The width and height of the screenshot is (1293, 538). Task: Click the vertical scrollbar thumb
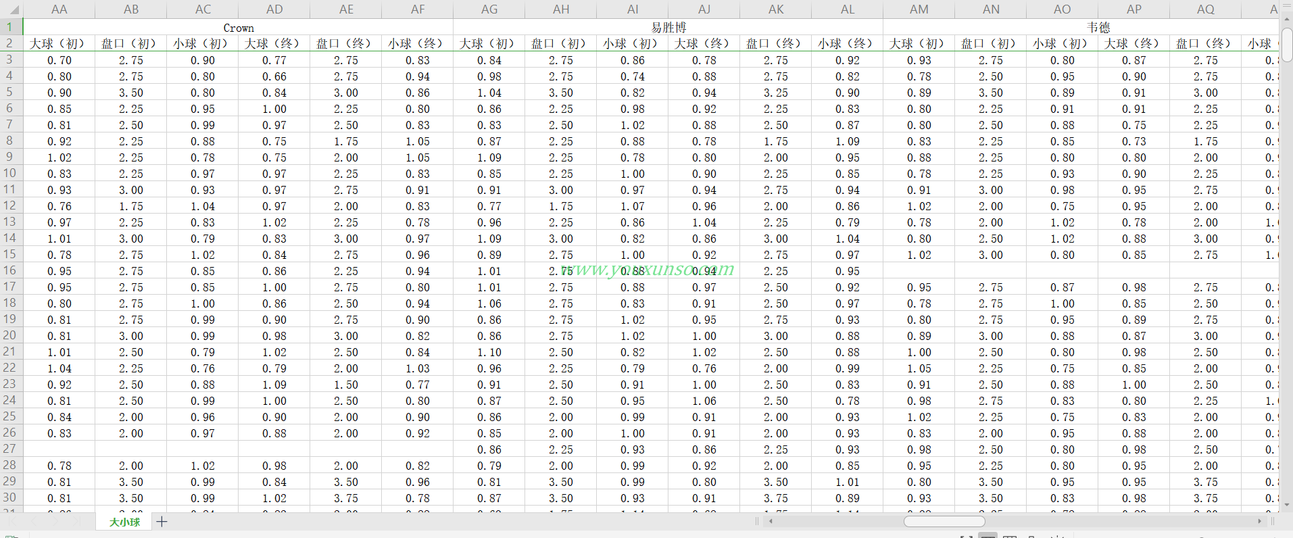click(x=1286, y=44)
